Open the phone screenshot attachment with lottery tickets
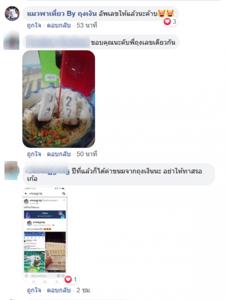The height and width of the screenshot is (300, 226). pyautogui.click(x=45, y=235)
